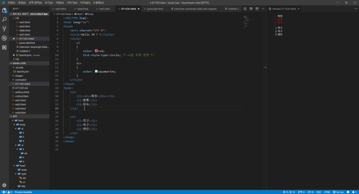The image size is (359, 194).
Task: Collapse the style node in outline
Action: (16, 174)
